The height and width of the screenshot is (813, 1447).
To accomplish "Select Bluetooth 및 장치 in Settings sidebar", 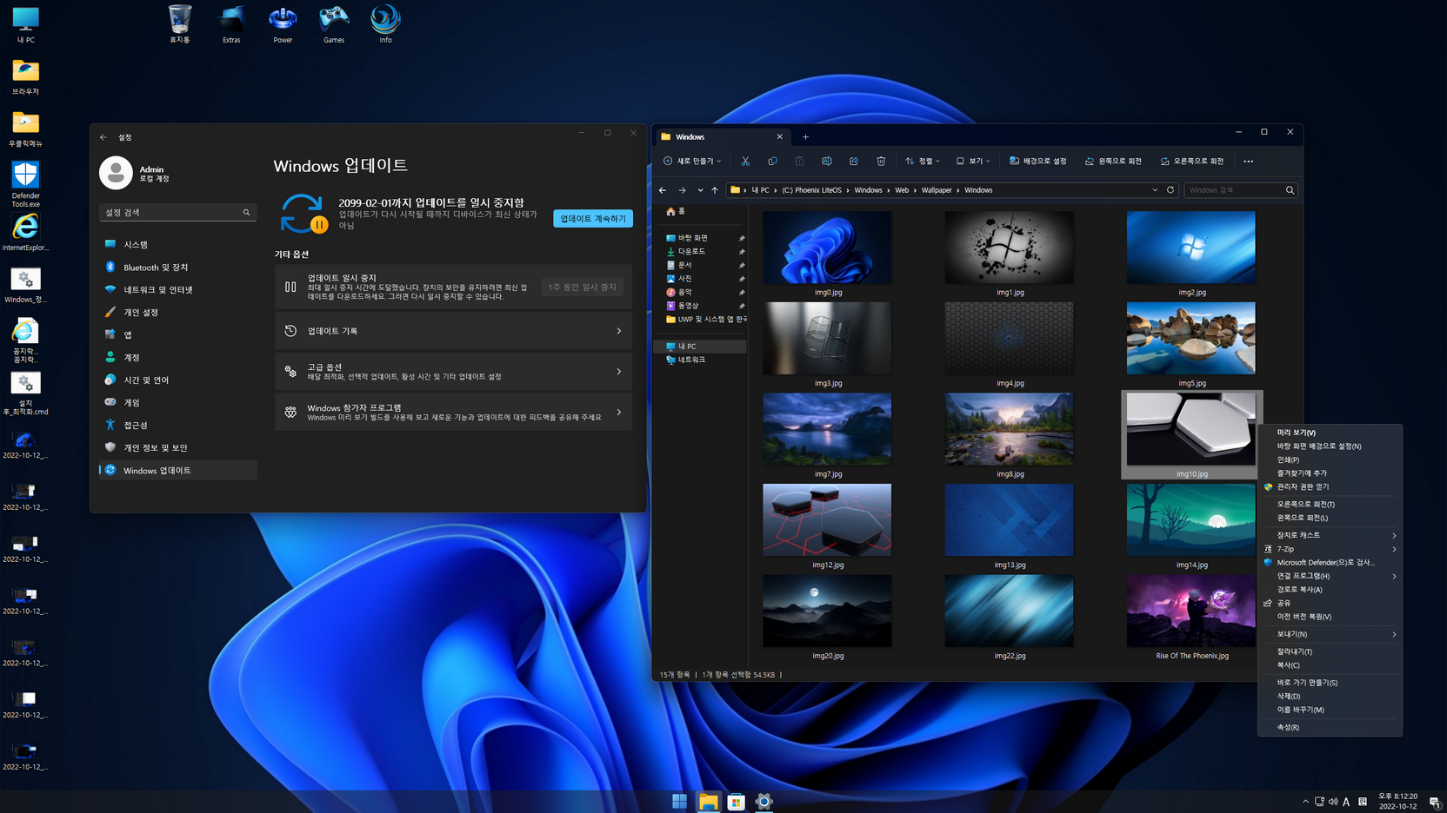I will coord(177,268).
